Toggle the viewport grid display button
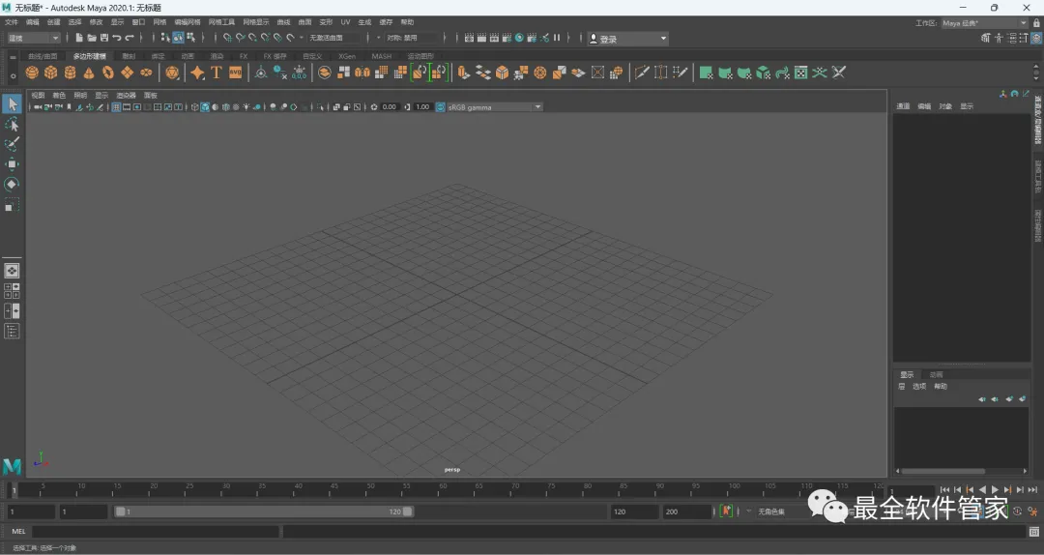This screenshot has height=555, width=1044. [116, 107]
